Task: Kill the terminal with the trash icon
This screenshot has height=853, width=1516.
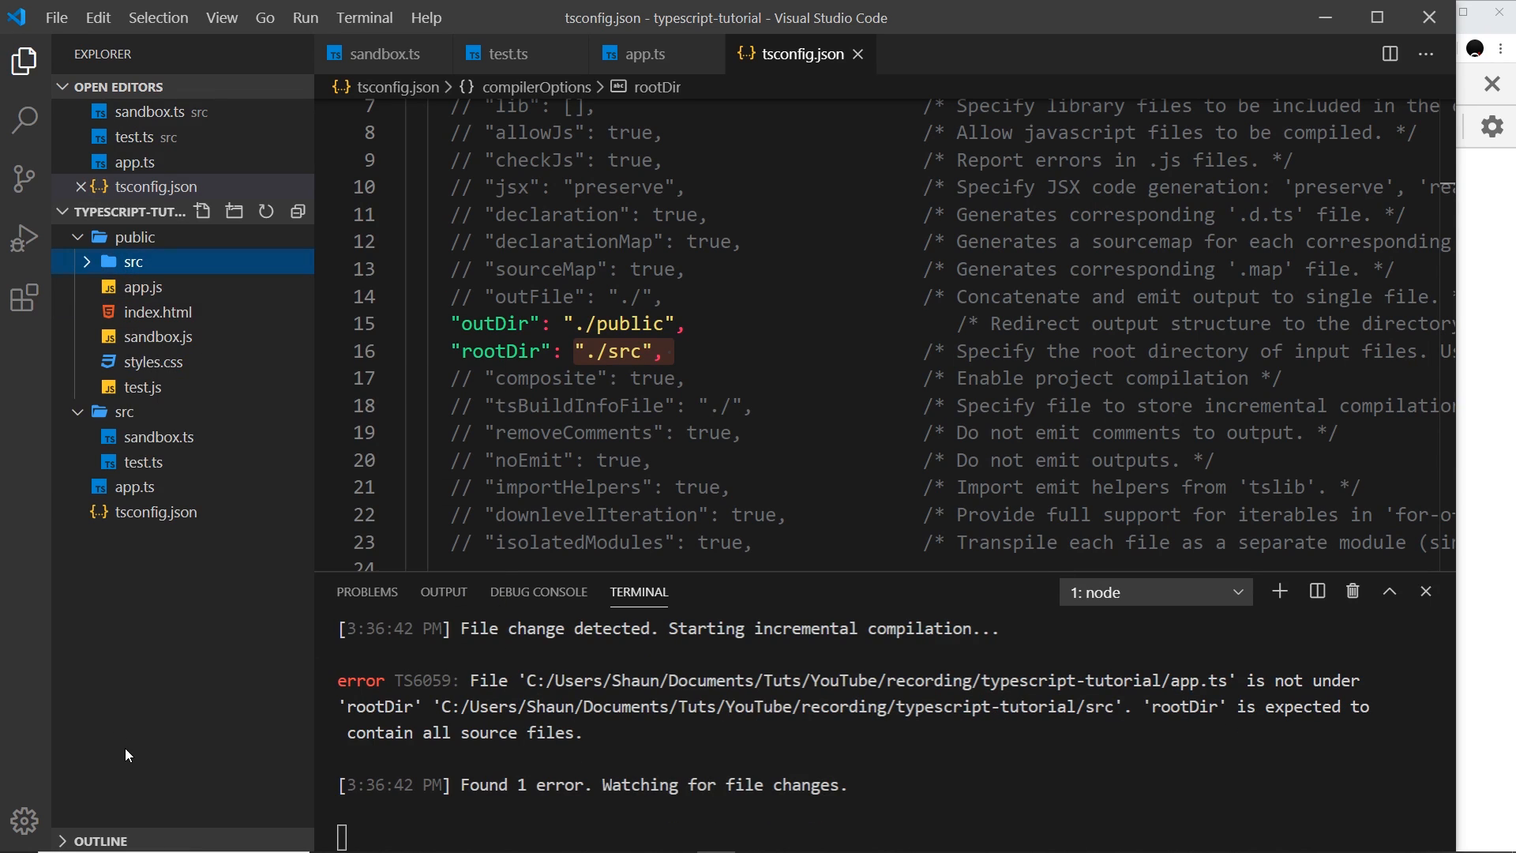Action: [1353, 592]
